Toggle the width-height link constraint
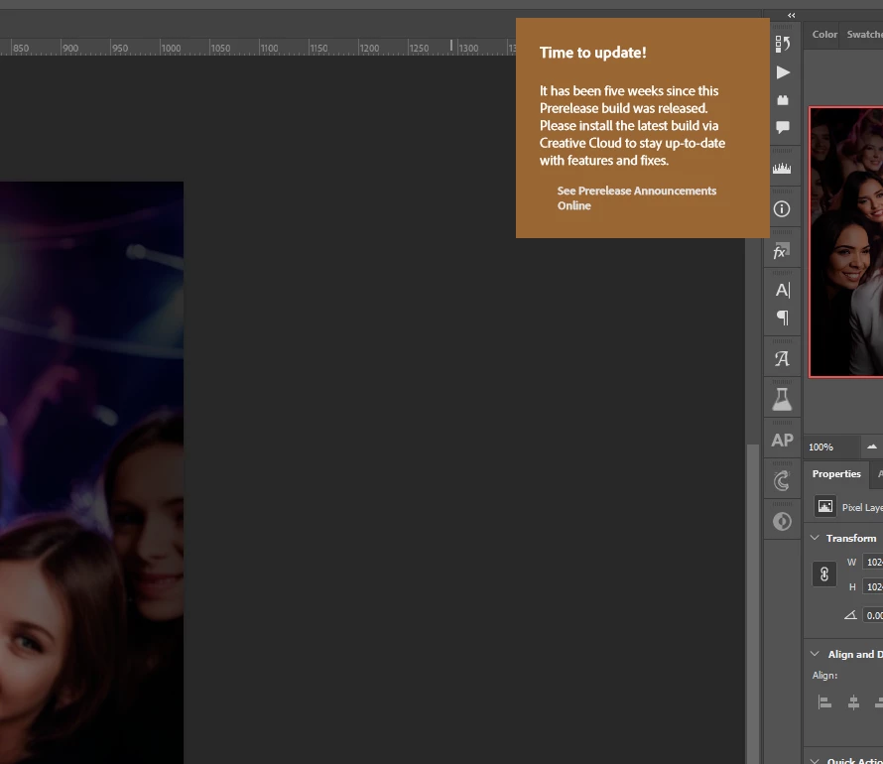 (x=823, y=574)
